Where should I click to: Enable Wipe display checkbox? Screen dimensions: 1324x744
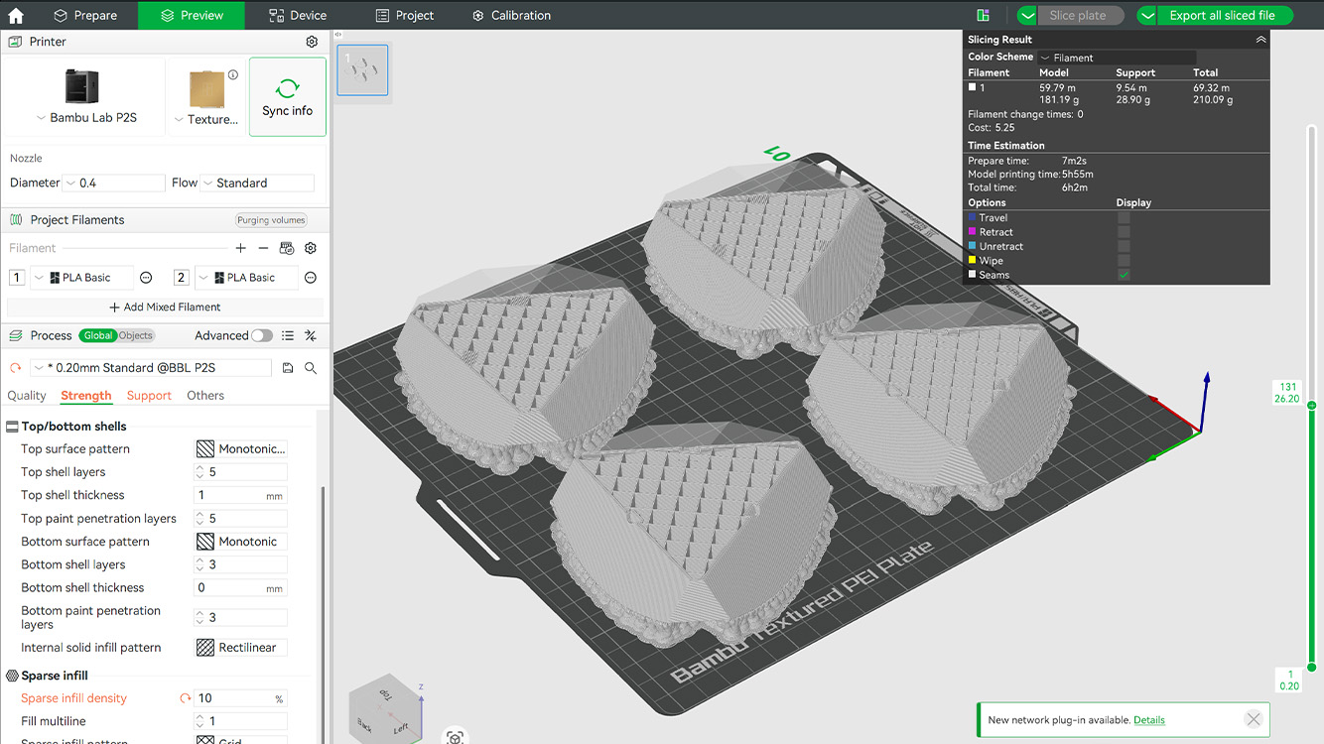(x=1124, y=261)
